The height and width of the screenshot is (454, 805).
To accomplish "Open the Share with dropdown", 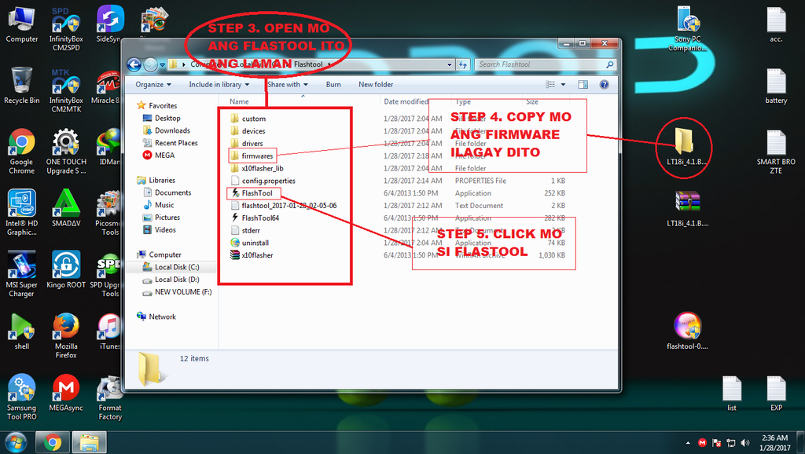I will 287,85.
